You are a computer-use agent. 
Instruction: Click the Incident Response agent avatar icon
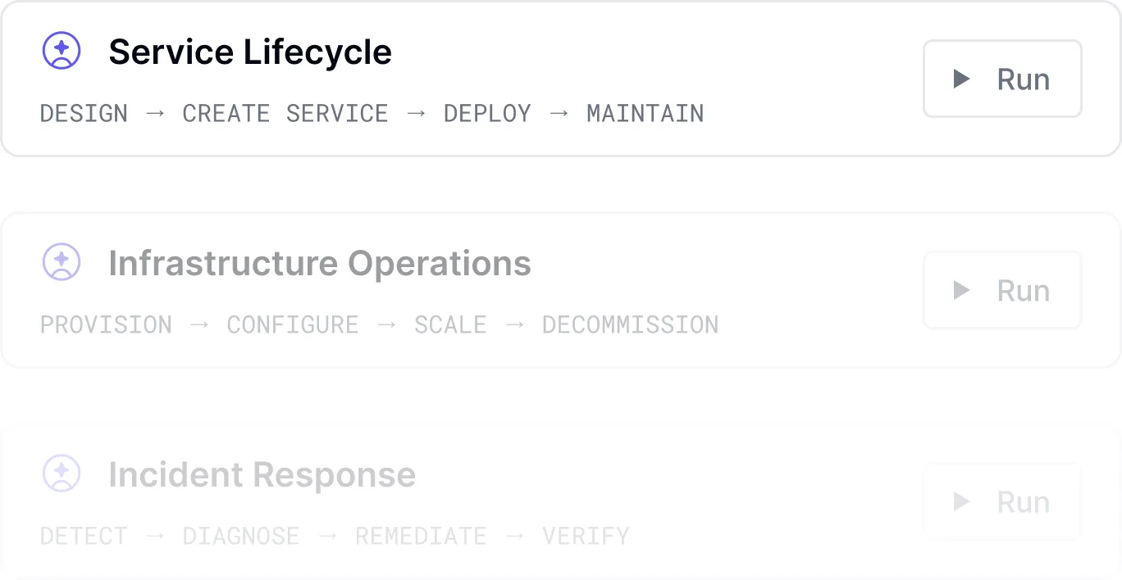coord(61,474)
